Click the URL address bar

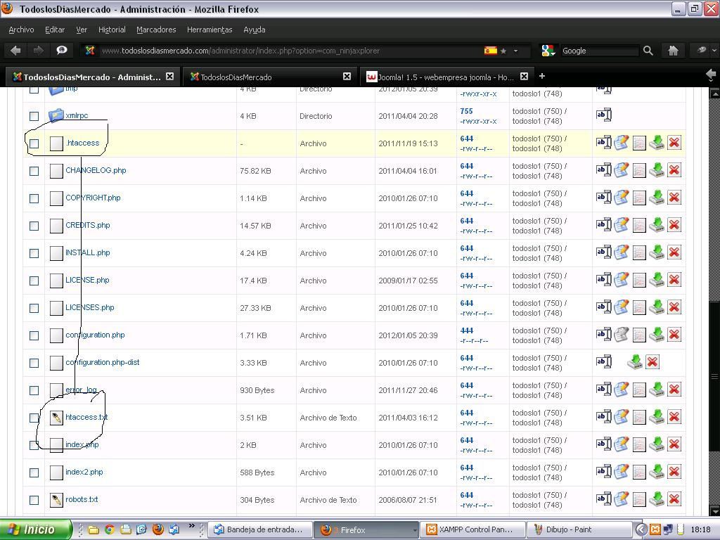(289, 51)
